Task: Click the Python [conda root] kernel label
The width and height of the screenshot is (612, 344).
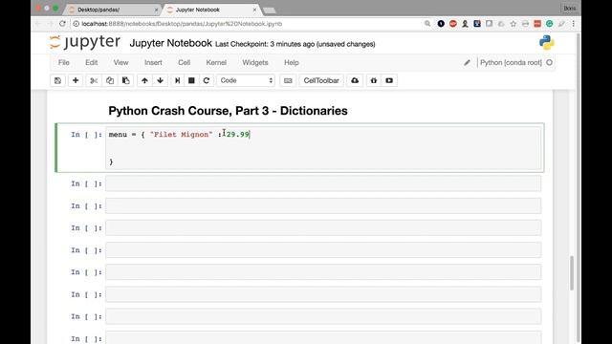Action: [x=511, y=62]
